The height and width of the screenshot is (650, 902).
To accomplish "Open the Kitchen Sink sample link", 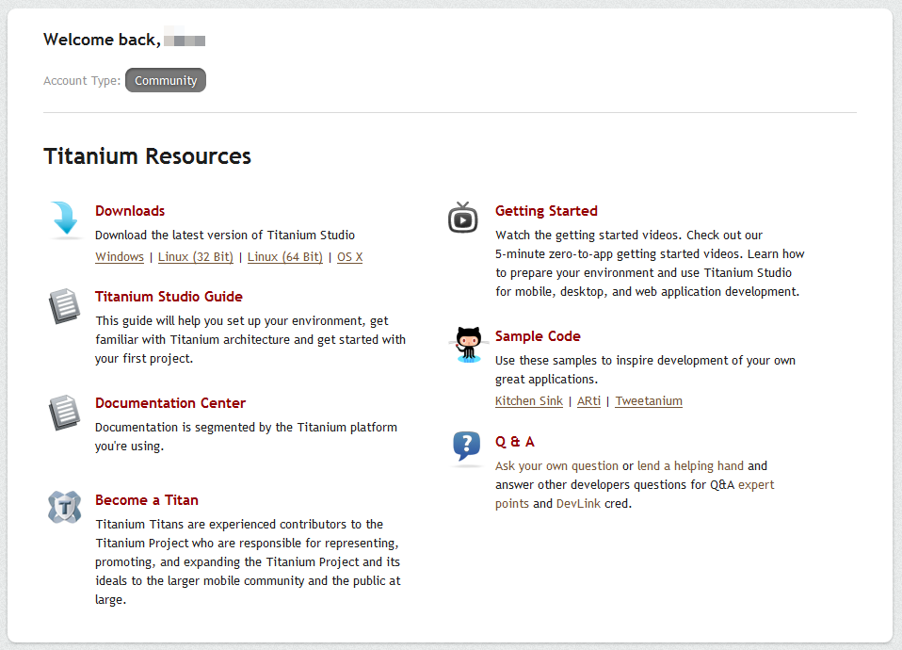I will [529, 401].
